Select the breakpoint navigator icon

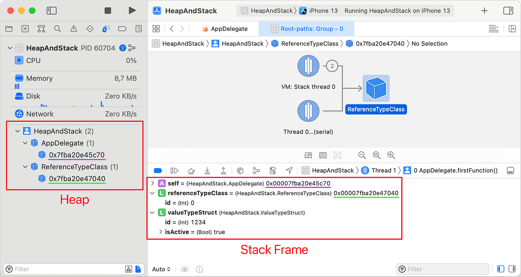click(89, 29)
